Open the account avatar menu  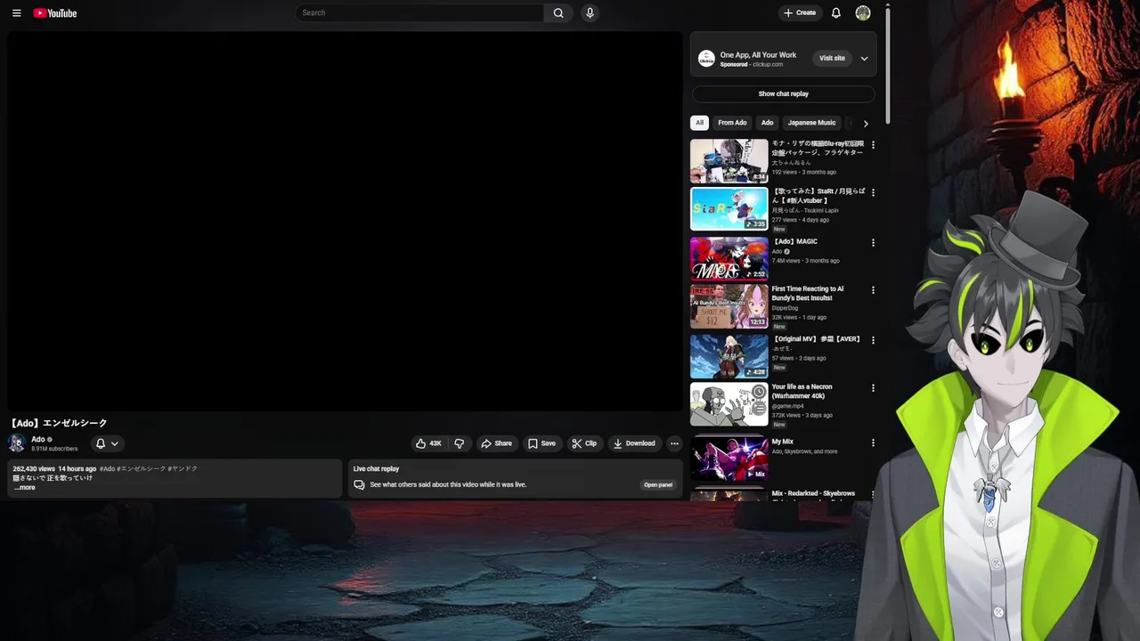click(863, 13)
